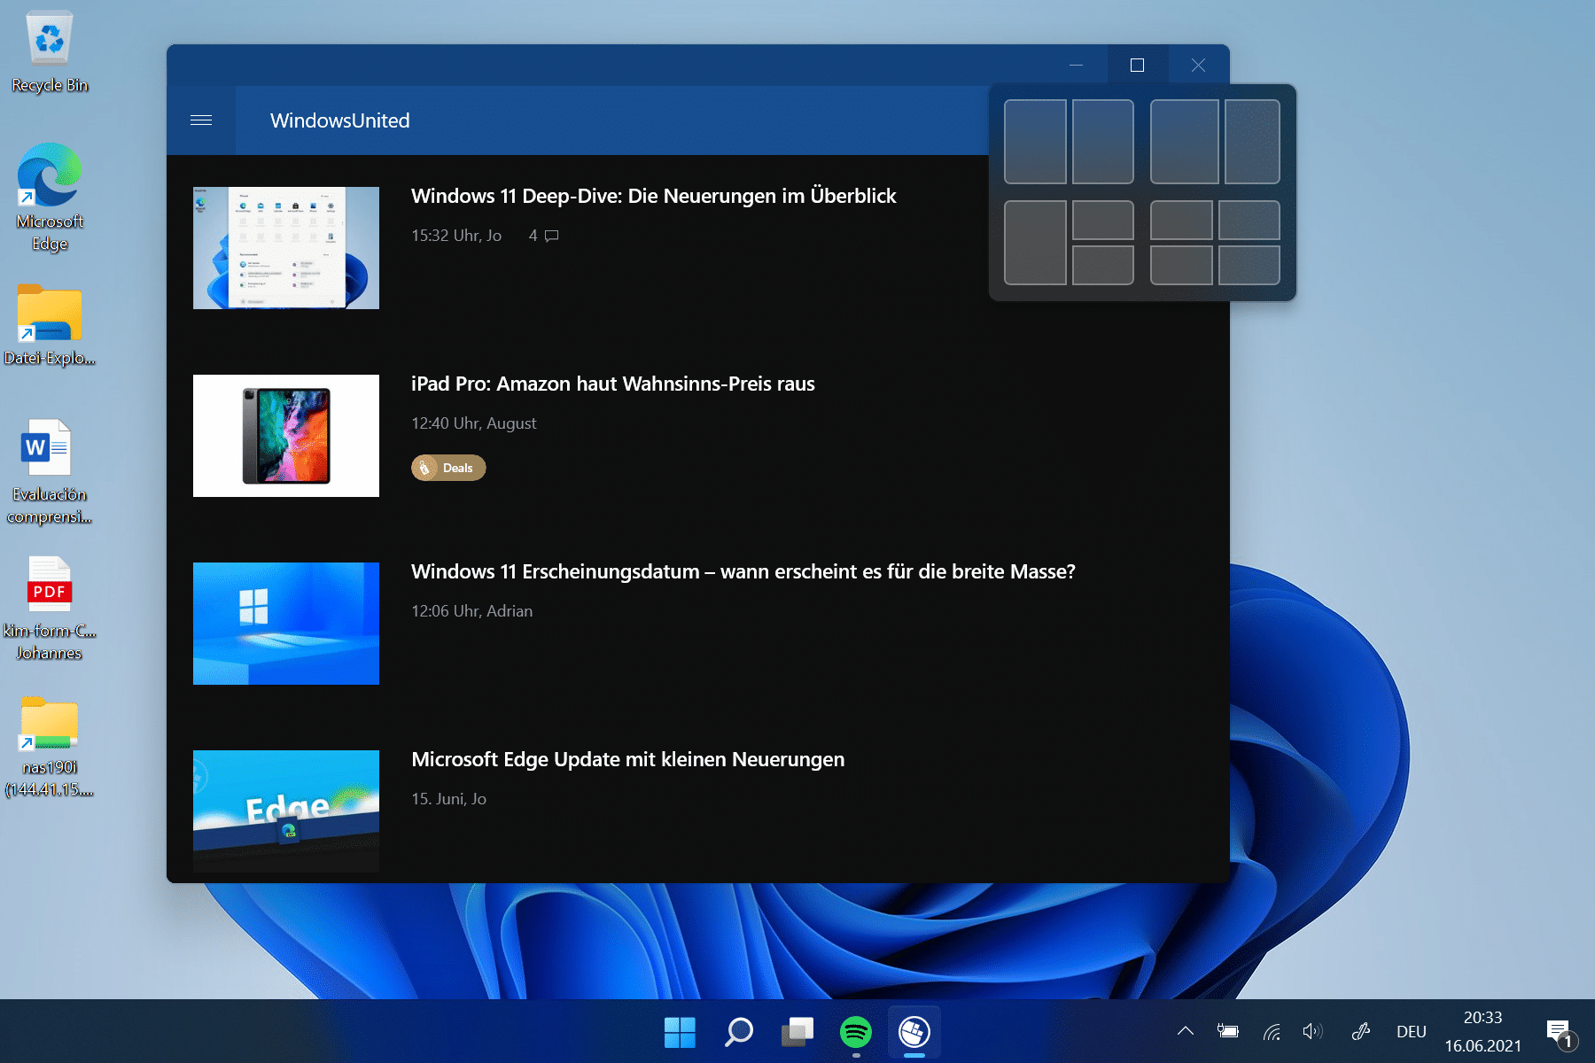Snap to tall left zone of three-pane layout

[x=1035, y=243]
